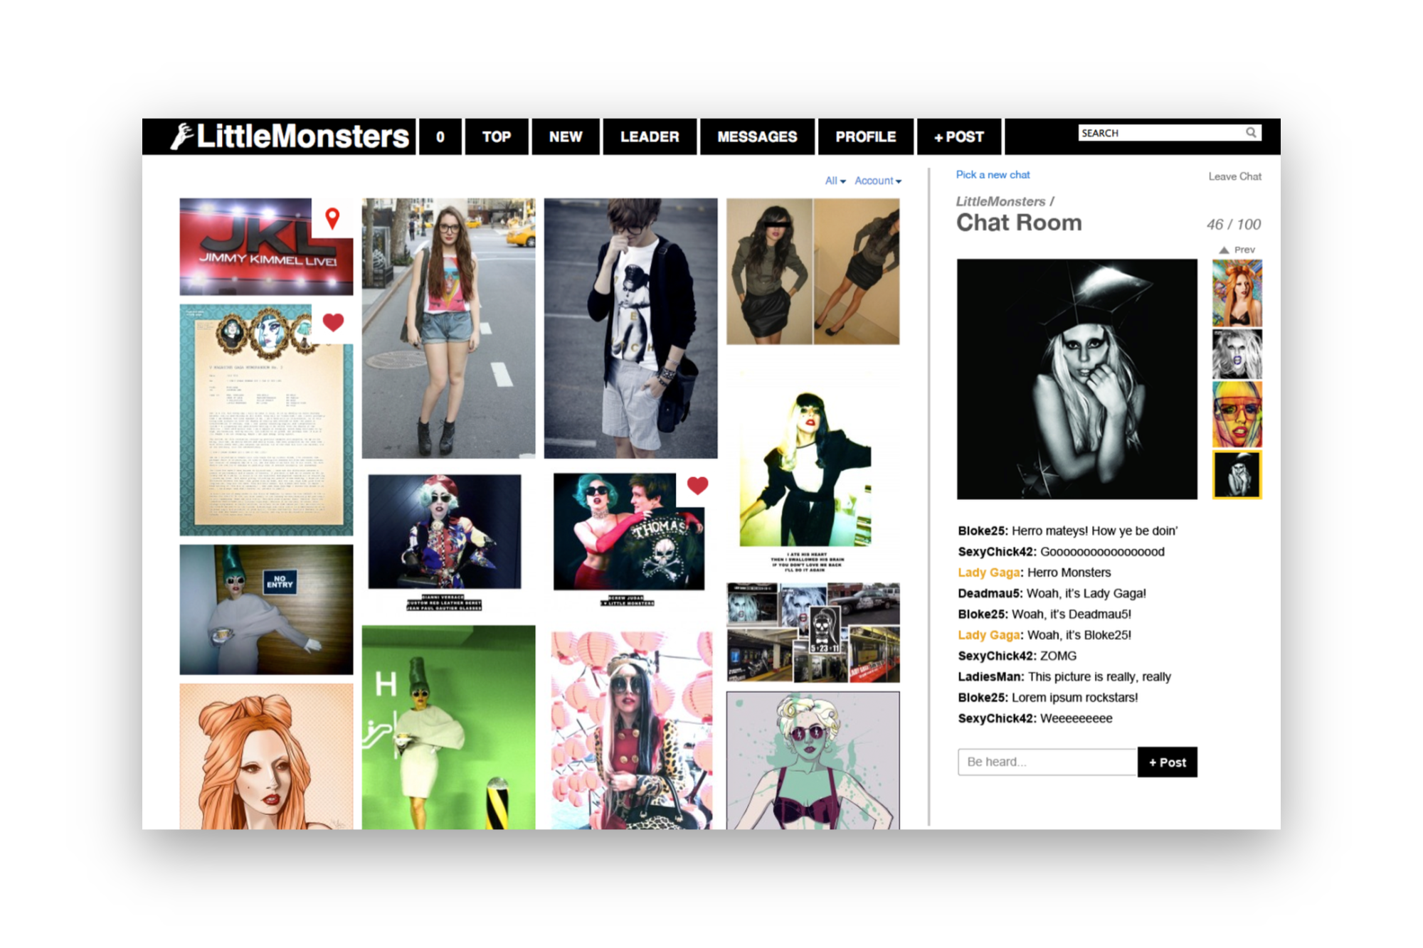The image size is (1423, 948).
Task: Click the LittleMonsters logo
Action: click(x=290, y=136)
